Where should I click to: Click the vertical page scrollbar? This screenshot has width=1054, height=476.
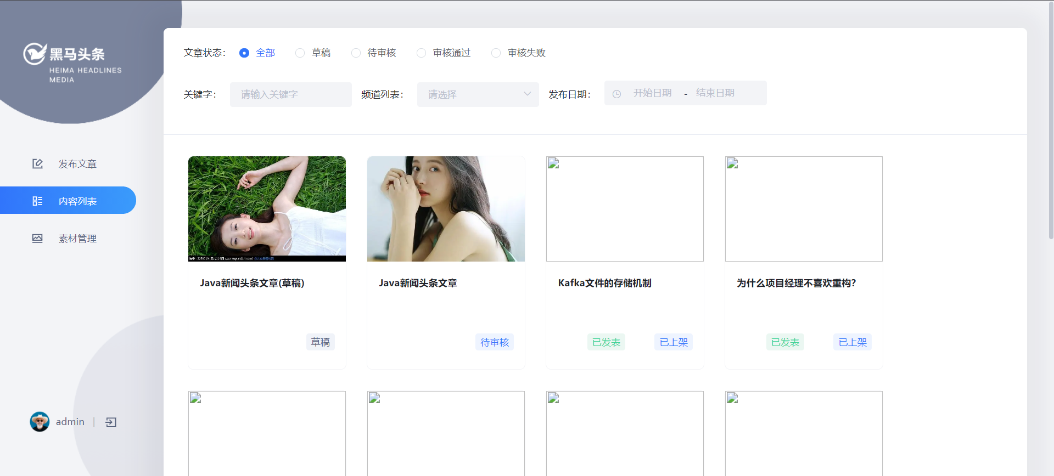[x=1051, y=121]
